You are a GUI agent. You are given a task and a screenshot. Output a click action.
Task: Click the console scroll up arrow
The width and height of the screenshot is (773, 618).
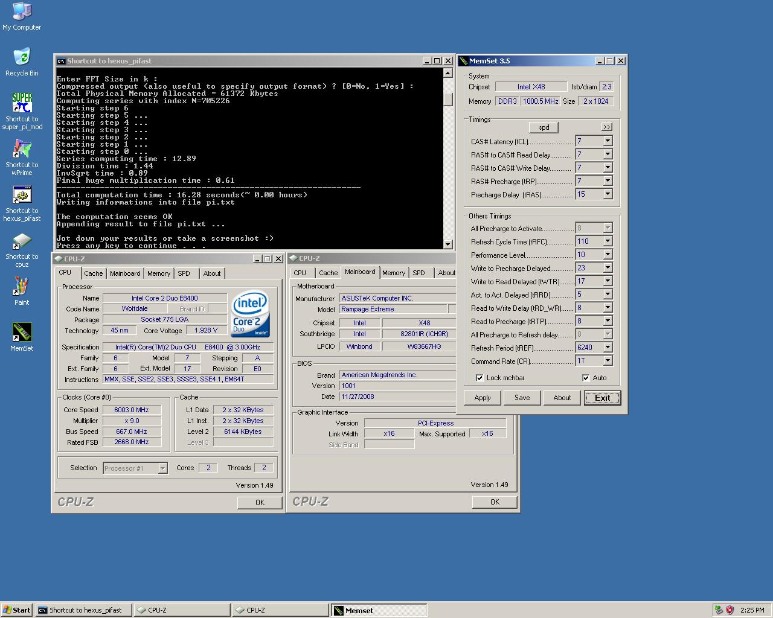pos(447,73)
